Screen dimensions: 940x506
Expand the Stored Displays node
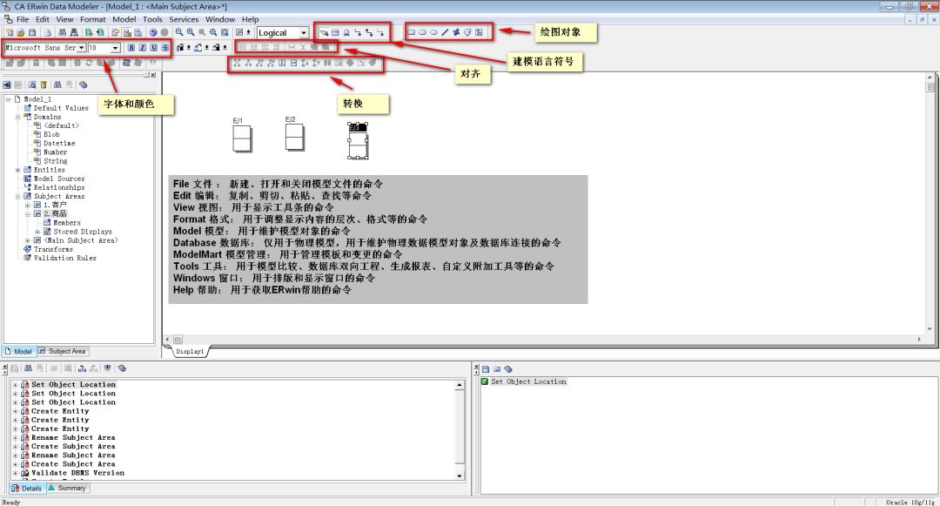tap(37, 232)
